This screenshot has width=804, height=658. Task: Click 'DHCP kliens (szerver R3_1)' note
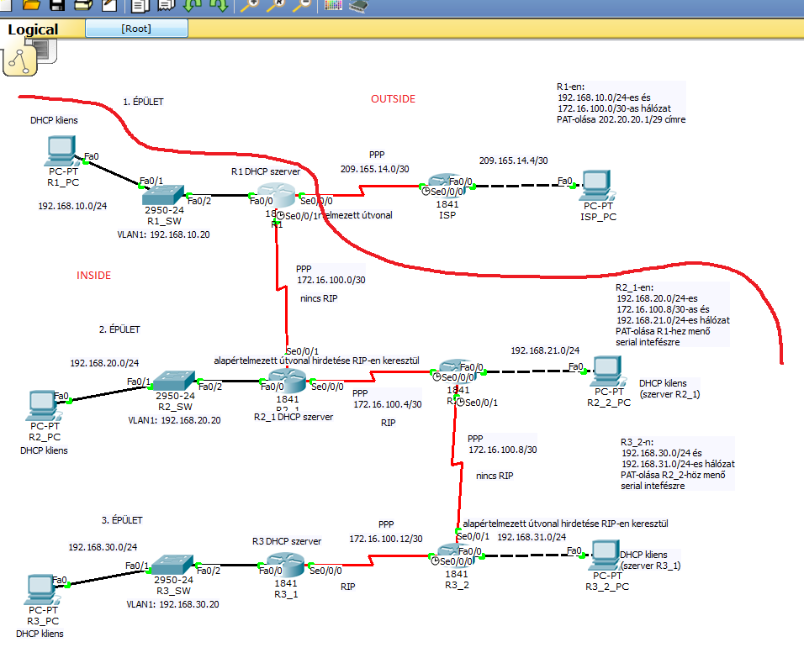pos(649,561)
